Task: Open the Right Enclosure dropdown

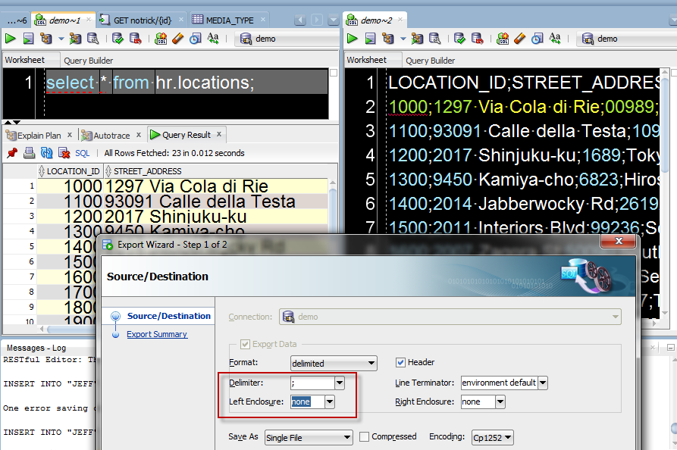Action: click(500, 402)
